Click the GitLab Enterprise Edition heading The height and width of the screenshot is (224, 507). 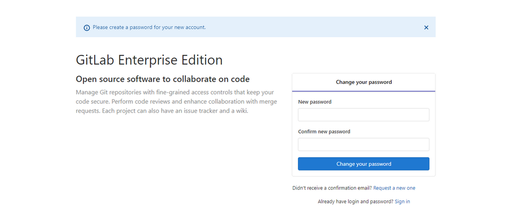[149, 60]
